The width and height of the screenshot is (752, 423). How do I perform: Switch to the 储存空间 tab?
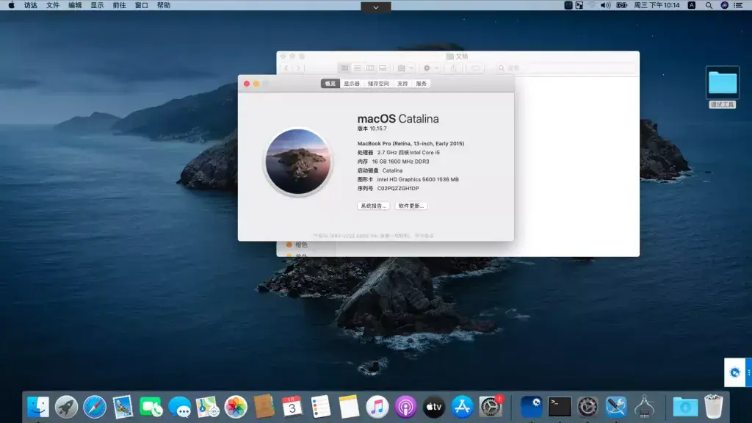tap(378, 84)
